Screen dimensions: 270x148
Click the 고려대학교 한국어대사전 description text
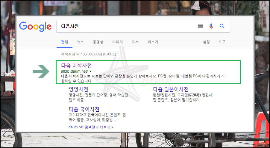tap(98, 117)
